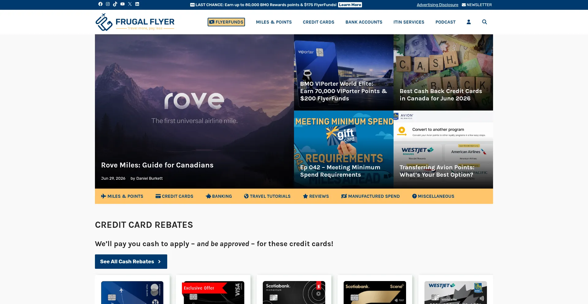Image resolution: width=588 pixels, height=304 pixels.
Task: Open Rove Miles: Guide for Canadians article
Action: tap(157, 165)
